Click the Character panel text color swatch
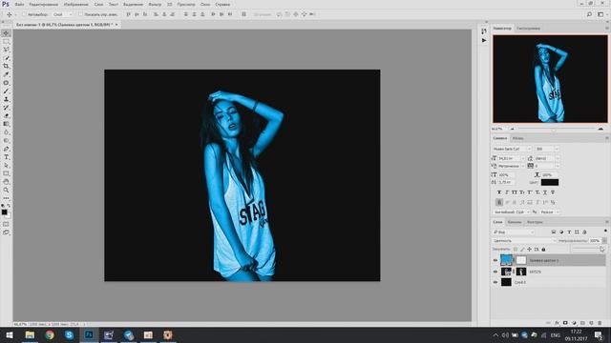Image resolution: width=611 pixels, height=343 pixels. click(x=550, y=182)
